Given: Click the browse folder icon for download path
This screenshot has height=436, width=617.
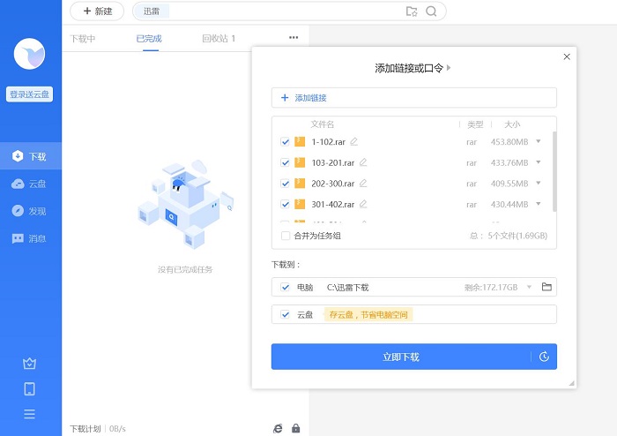Looking at the screenshot, I should (x=546, y=287).
